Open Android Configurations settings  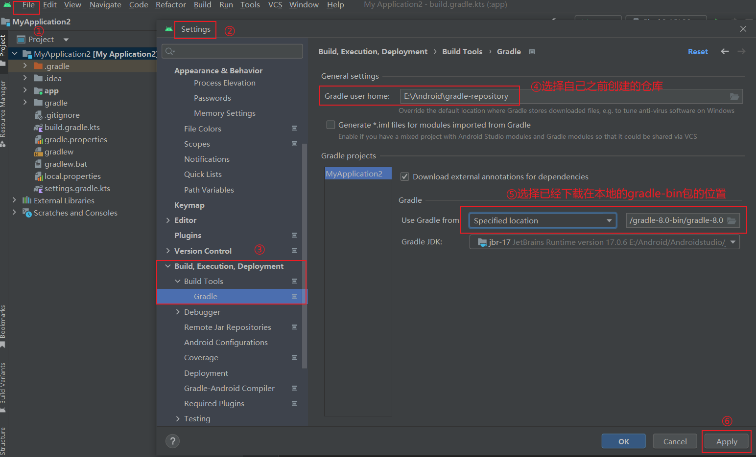226,343
